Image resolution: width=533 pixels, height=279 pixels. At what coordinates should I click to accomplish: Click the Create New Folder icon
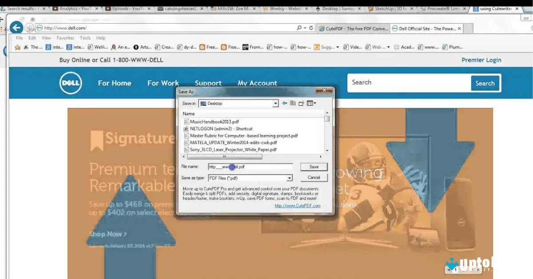[x=300, y=103]
